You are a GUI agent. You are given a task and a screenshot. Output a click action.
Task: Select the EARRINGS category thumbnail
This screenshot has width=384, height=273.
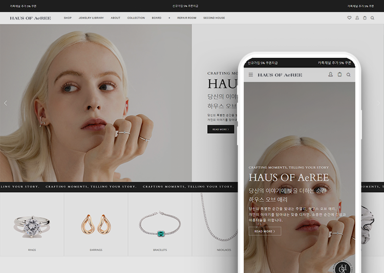point(96,224)
